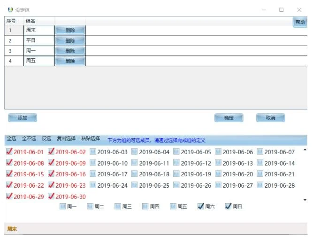Click 复制选择 to copy selection
Viewport: 328px width, 237px height.
click(x=66, y=139)
